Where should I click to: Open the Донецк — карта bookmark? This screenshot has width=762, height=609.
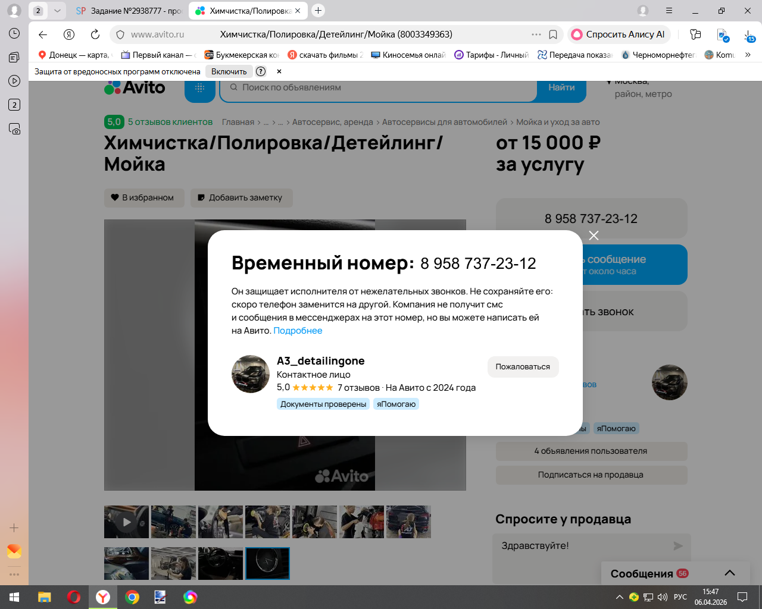tap(74, 55)
